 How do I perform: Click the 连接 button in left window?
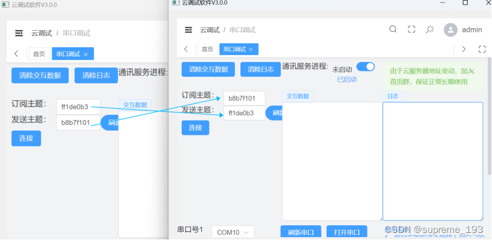(26, 138)
